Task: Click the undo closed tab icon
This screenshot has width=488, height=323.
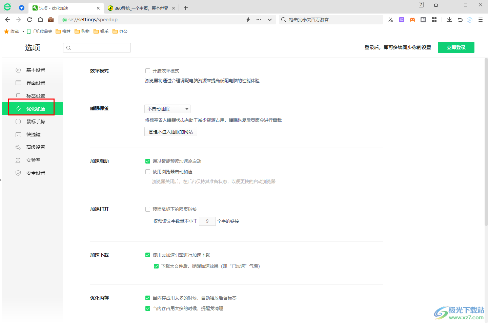Action: (x=460, y=20)
